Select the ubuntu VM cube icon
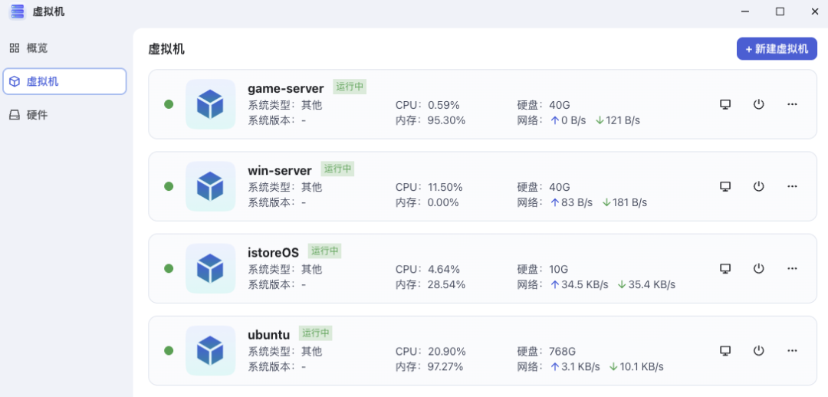Image resolution: width=828 pixels, height=397 pixels. click(210, 350)
